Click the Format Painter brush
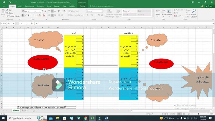The width and height of the screenshot is (215, 121). click(x=8, y=16)
